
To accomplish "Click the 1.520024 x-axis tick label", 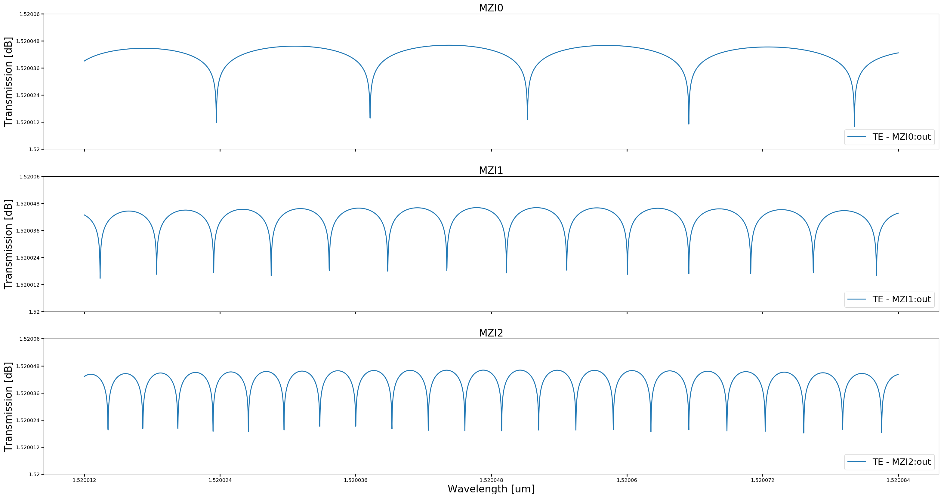I will coord(220,480).
